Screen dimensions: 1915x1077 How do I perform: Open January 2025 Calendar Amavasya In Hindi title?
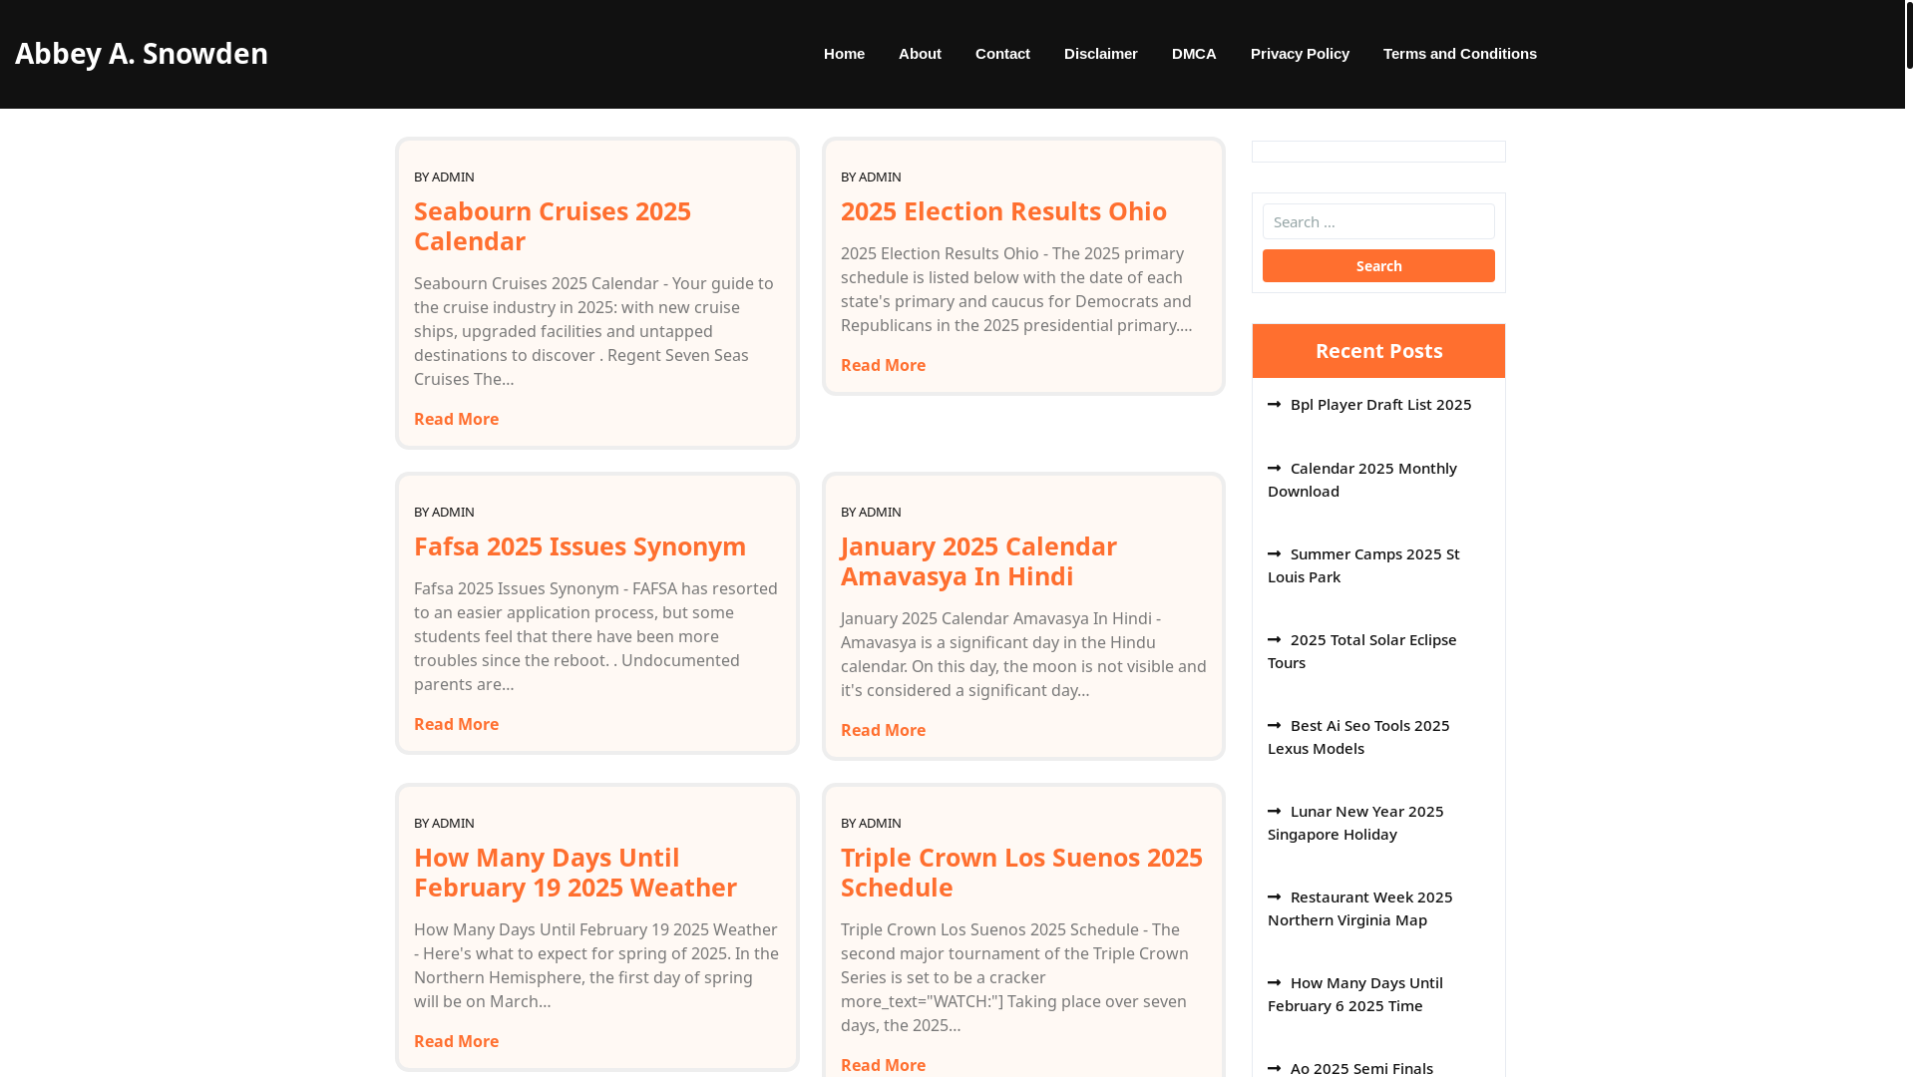tap(978, 560)
